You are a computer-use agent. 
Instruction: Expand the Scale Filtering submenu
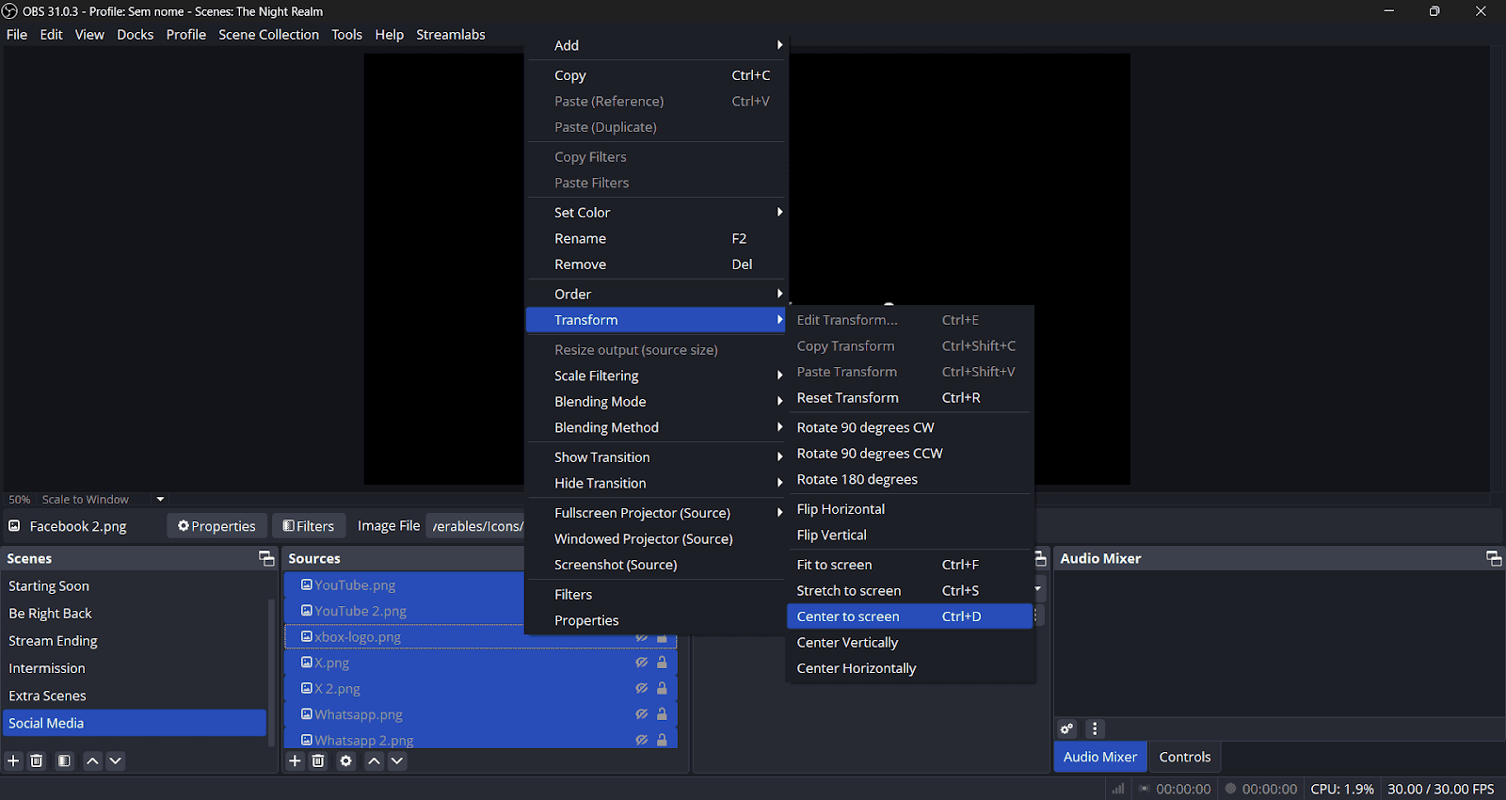[656, 376]
